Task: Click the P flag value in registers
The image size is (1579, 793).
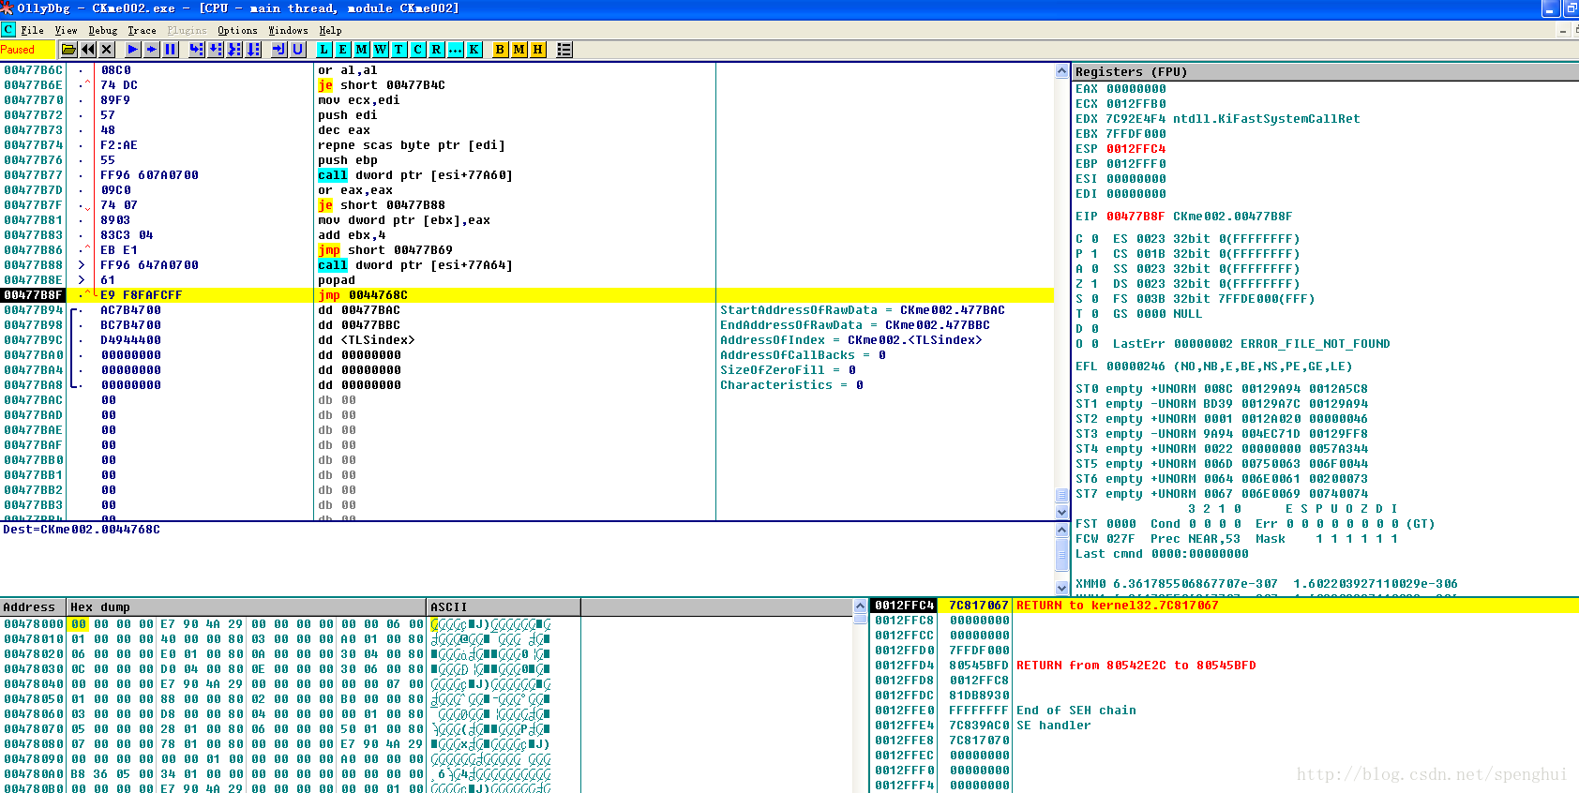Action: (1094, 254)
